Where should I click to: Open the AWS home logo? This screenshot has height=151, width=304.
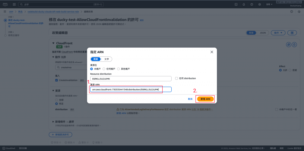point(5,4)
